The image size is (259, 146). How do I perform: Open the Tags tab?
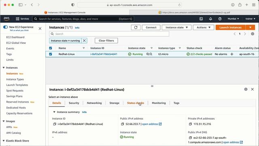[176, 103]
